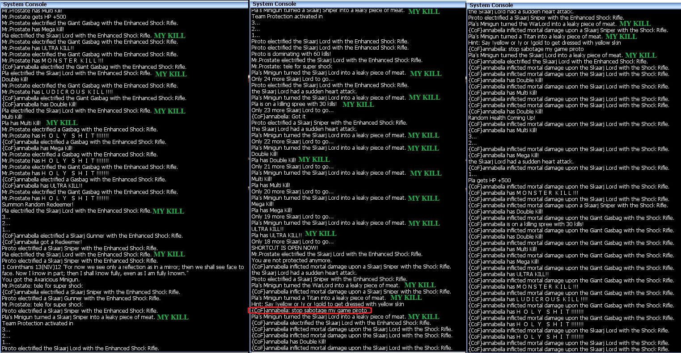Image resolution: width=681 pixels, height=353 pixels.
Task: Click "{CoF}annabella has L U D I C R O U S K I L L" line
Action: coord(529,299)
